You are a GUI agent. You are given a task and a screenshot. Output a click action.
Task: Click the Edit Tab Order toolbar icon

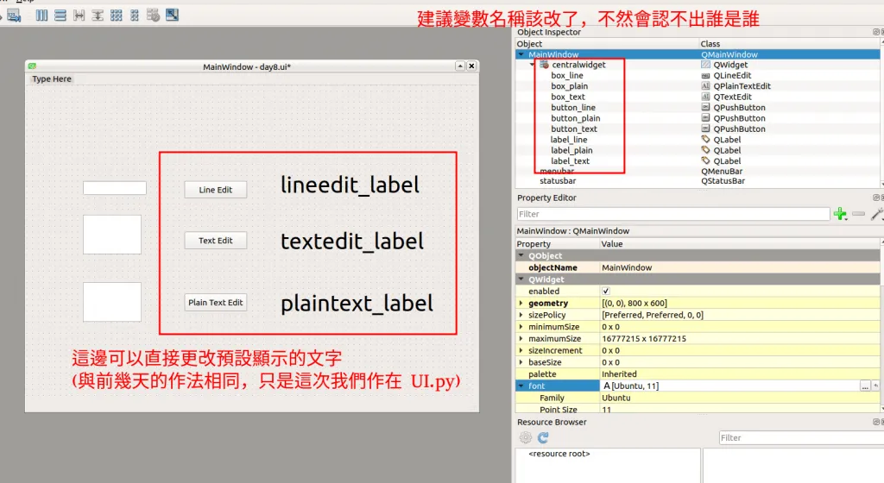click(x=14, y=15)
